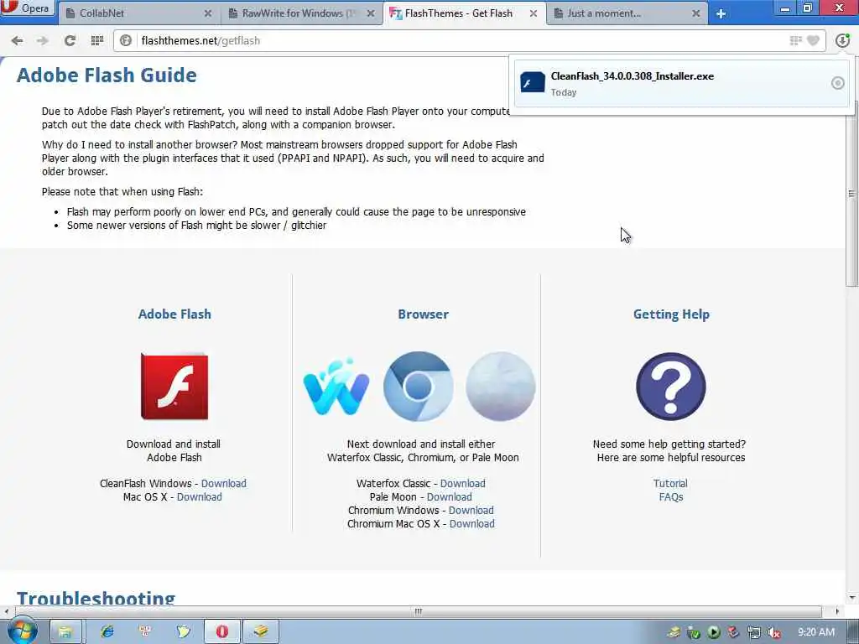Restore down the Opera window
This screenshot has width=859, height=644.
[x=808, y=8]
